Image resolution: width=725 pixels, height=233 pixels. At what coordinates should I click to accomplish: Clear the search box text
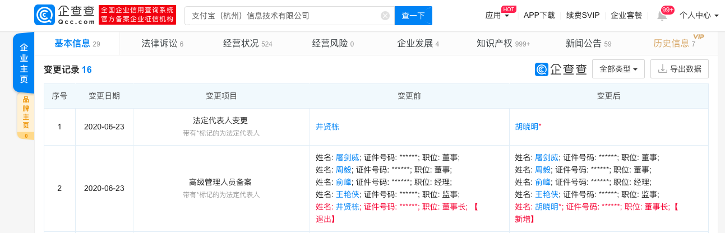[385, 16]
